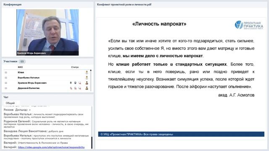
Task: Click the presenter name caption on the video
Action: [32, 53]
